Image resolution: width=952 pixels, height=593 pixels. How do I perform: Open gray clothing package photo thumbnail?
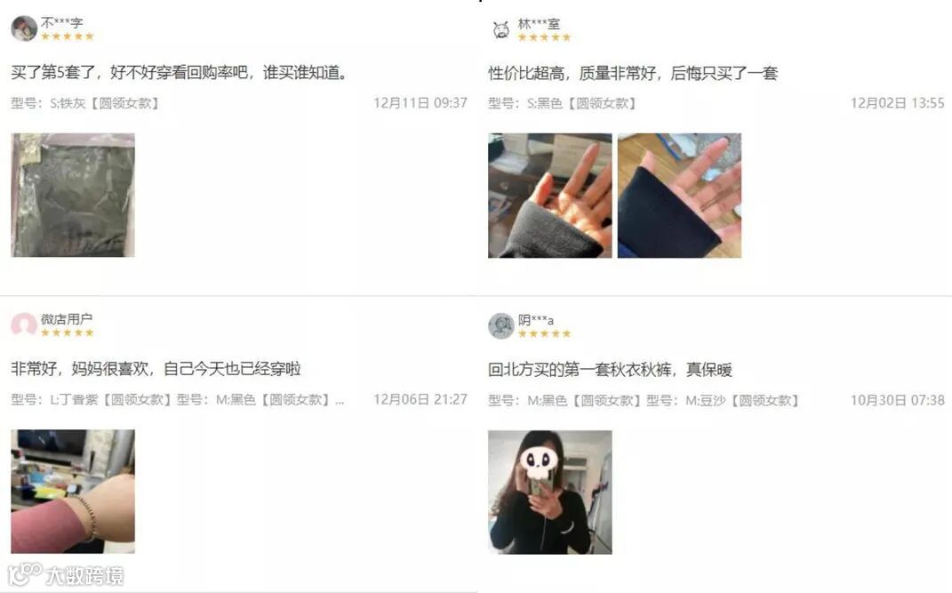tap(73, 195)
